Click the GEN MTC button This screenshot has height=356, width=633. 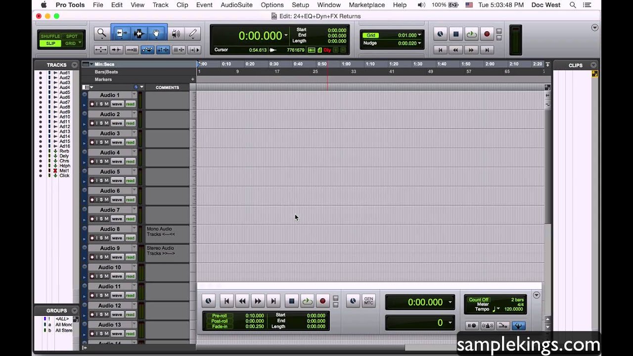click(x=368, y=301)
